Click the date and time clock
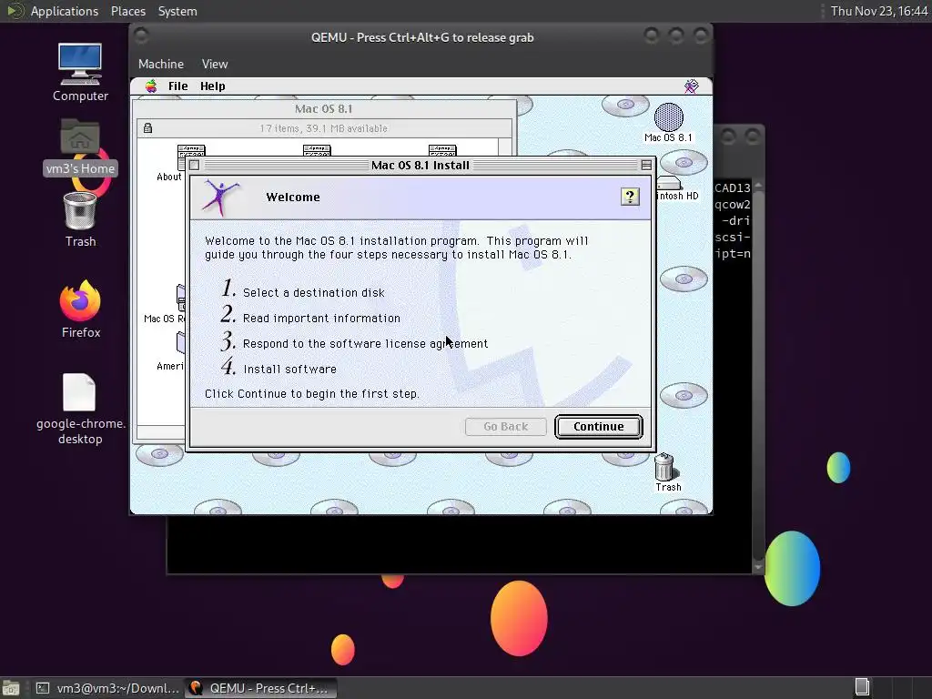 click(879, 11)
